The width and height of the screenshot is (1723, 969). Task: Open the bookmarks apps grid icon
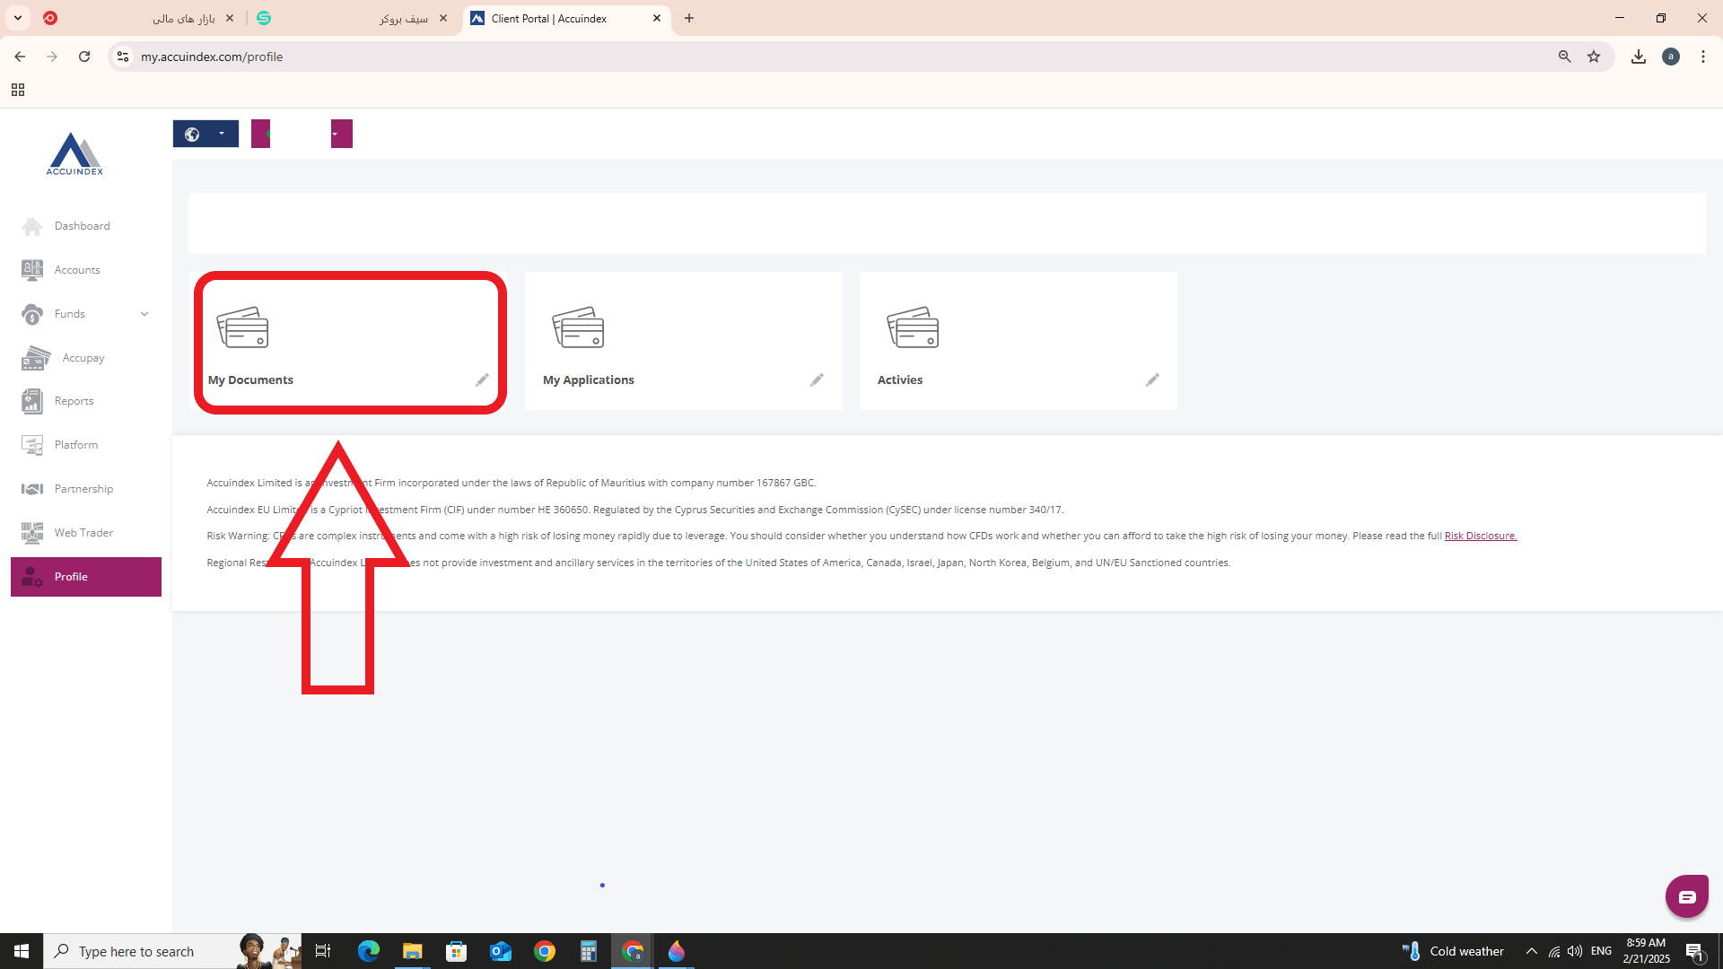[18, 90]
